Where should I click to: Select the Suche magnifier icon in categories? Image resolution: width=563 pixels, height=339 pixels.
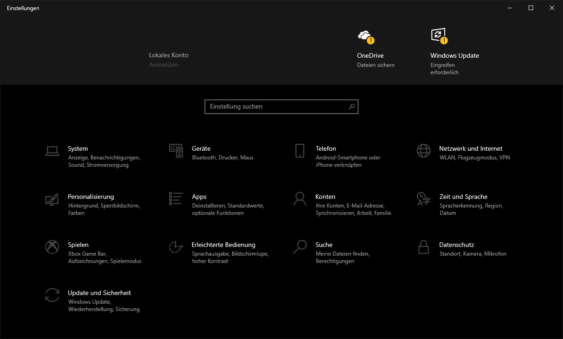300,247
